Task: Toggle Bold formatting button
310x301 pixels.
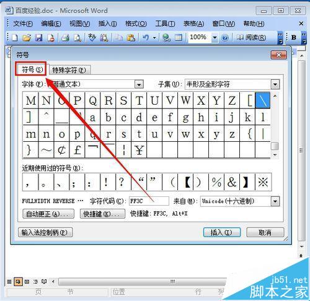Action: pyautogui.click(x=294, y=37)
